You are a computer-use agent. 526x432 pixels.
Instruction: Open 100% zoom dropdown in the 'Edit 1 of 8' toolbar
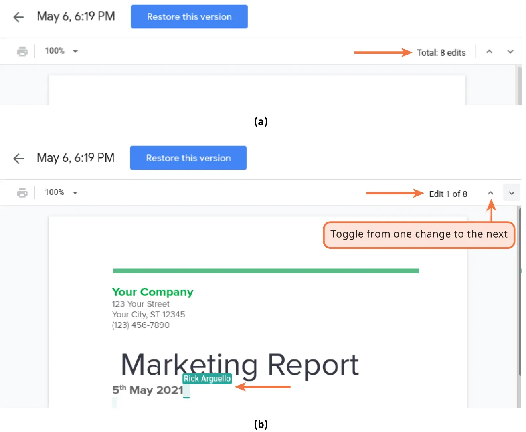point(61,192)
